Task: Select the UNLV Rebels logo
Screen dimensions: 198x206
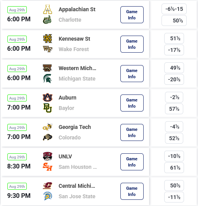Action: coord(47,156)
